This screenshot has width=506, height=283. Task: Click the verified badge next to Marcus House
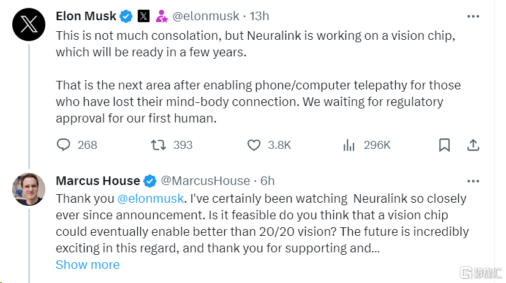click(149, 181)
